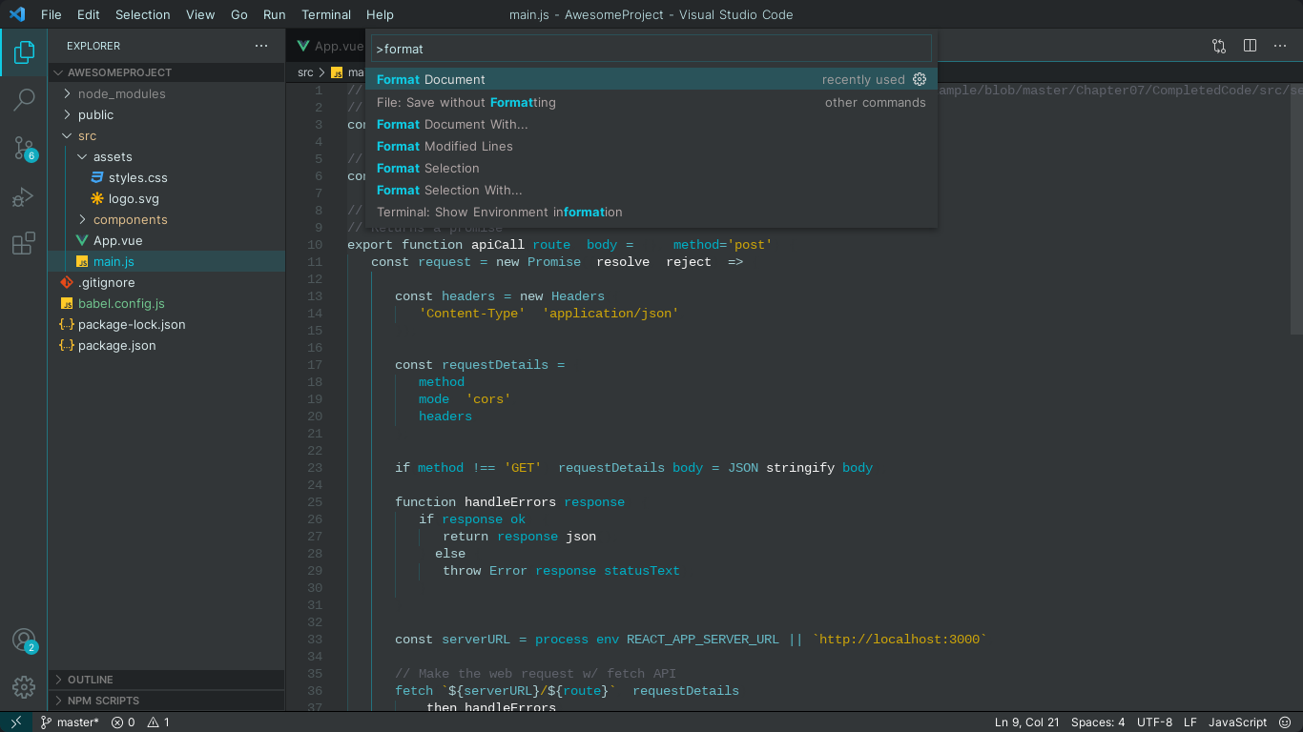Image resolution: width=1303 pixels, height=732 pixels.
Task: Click the feedback icon in status bar
Action: (1287, 722)
